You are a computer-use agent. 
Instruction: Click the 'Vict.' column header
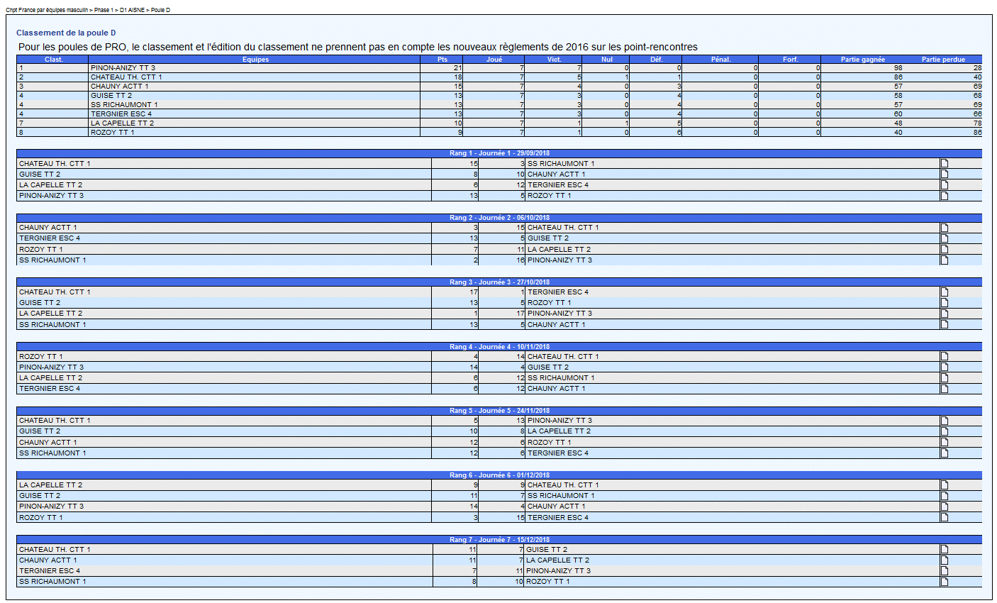(555, 60)
